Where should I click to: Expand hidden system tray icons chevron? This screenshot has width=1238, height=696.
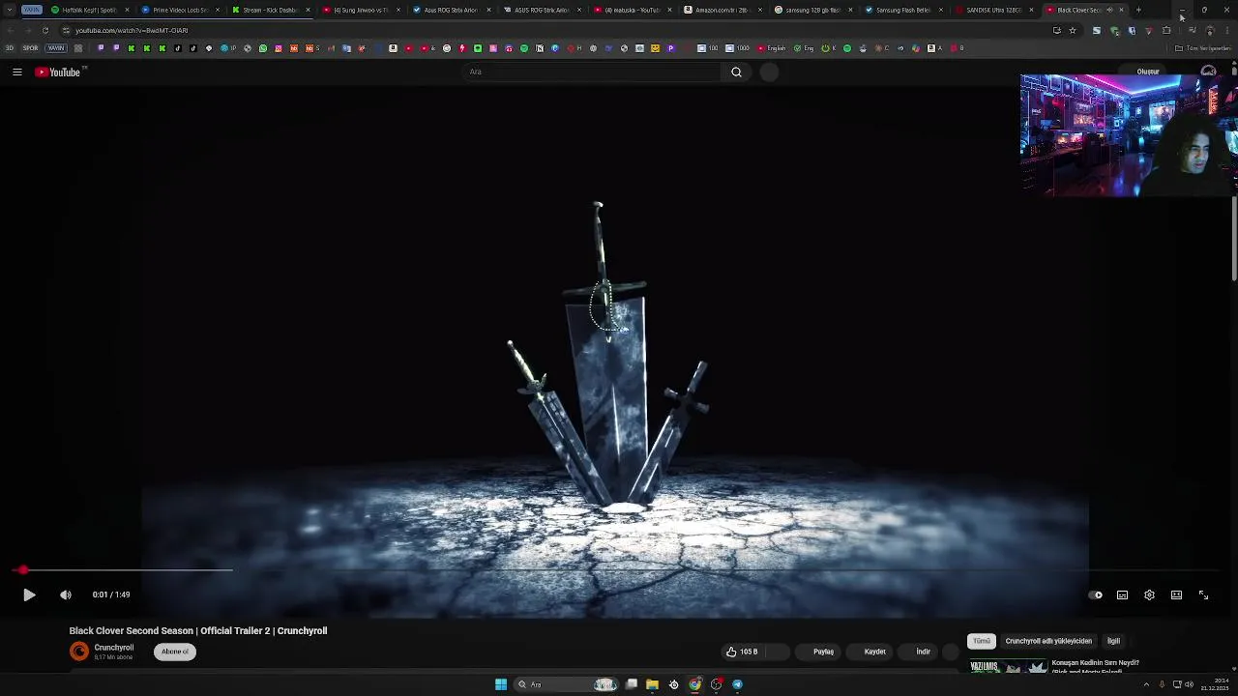(1146, 684)
